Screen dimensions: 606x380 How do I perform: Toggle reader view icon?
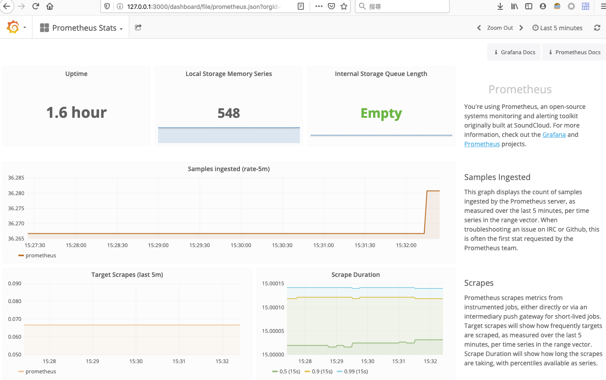coord(301,6)
